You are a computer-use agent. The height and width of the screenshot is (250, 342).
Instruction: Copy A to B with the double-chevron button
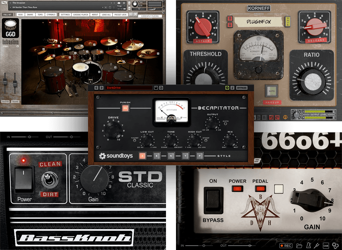tap(258, 117)
